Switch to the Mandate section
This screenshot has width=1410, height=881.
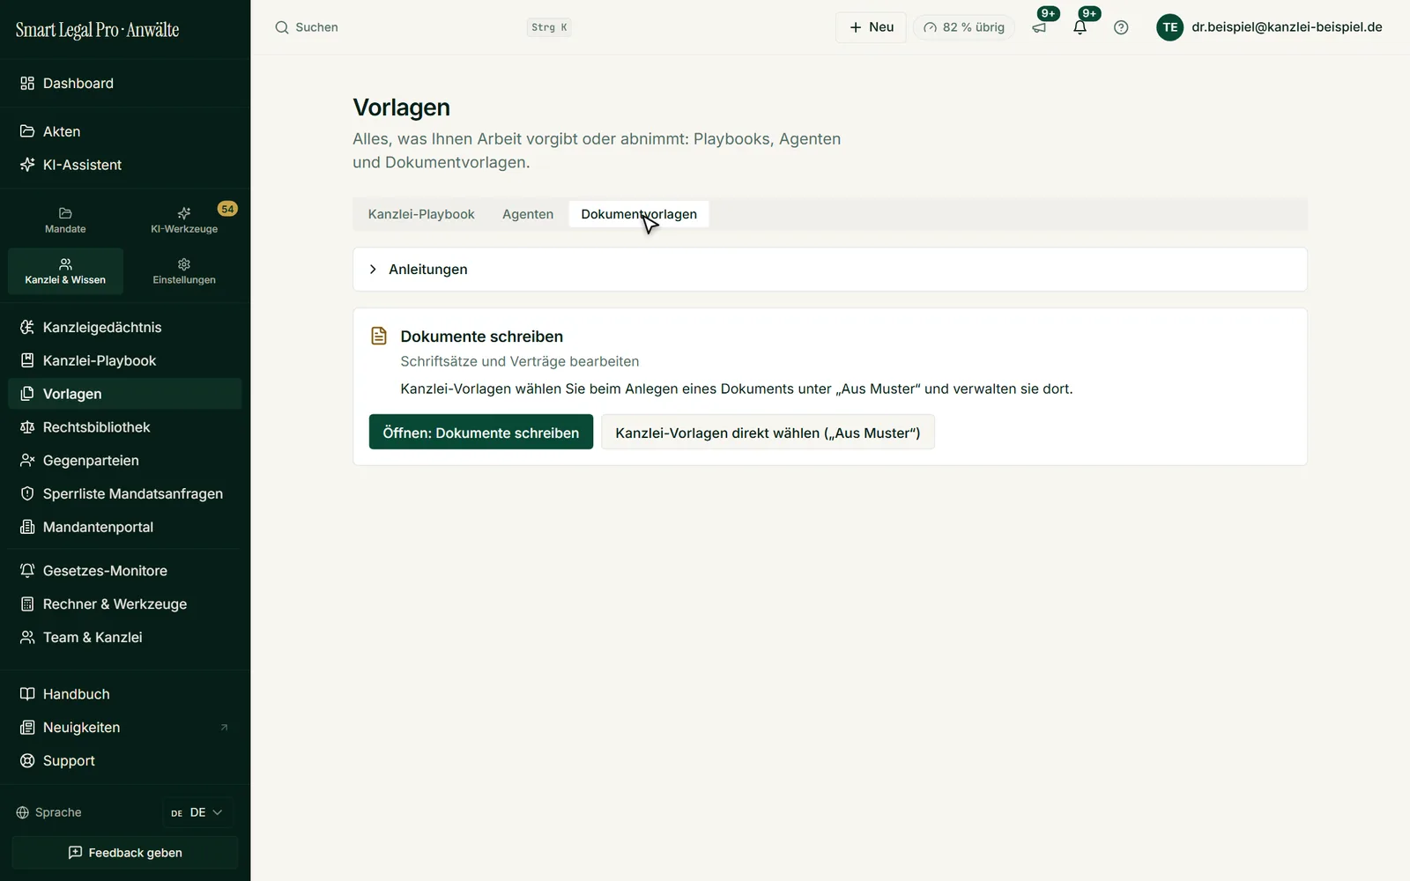65,220
